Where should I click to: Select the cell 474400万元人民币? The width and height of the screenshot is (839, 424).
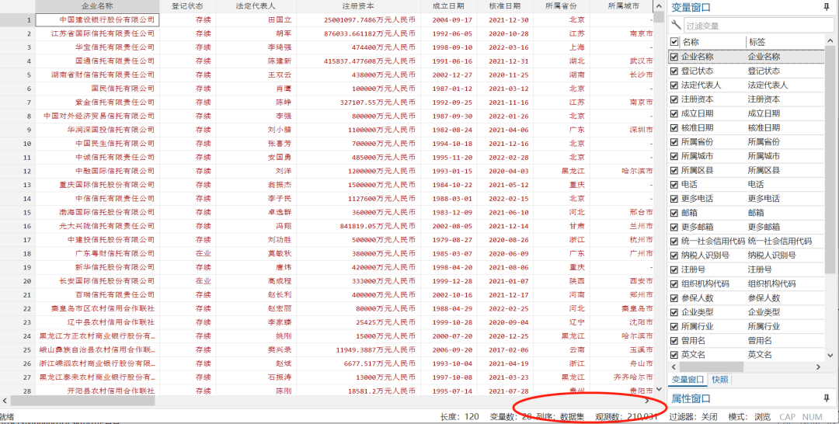pyautogui.click(x=358, y=47)
